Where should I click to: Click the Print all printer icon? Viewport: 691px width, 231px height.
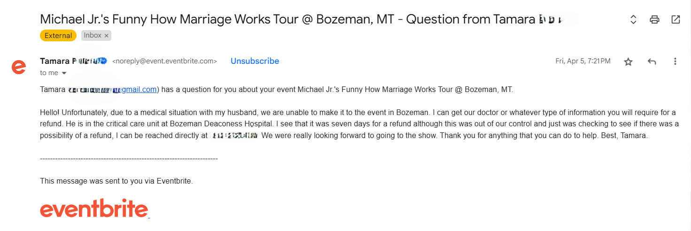point(654,20)
